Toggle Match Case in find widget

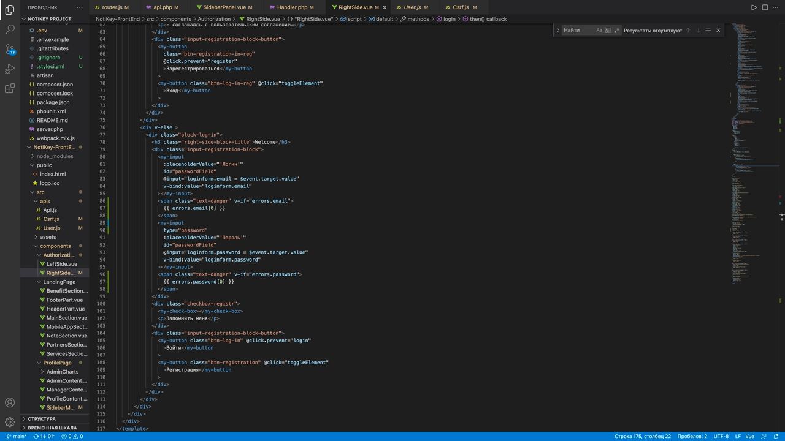pyautogui.click(x=599, y=30)
